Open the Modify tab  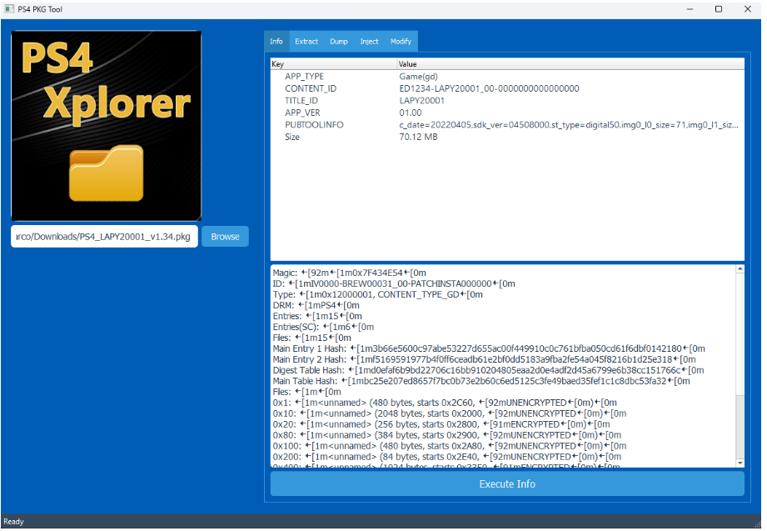(401, 42)
